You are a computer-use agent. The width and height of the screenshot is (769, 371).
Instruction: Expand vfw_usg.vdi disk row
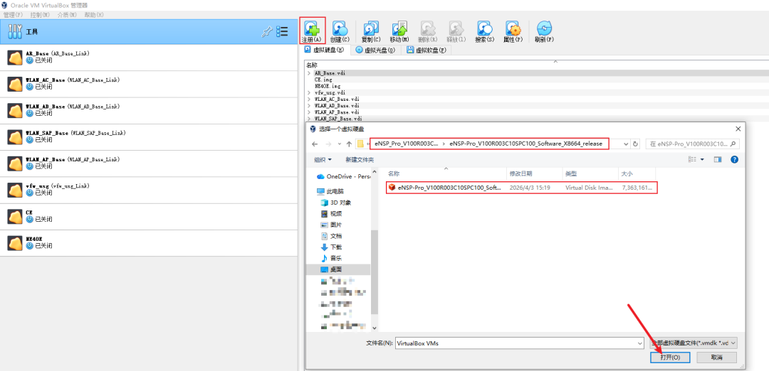click(x=309, y=92)
